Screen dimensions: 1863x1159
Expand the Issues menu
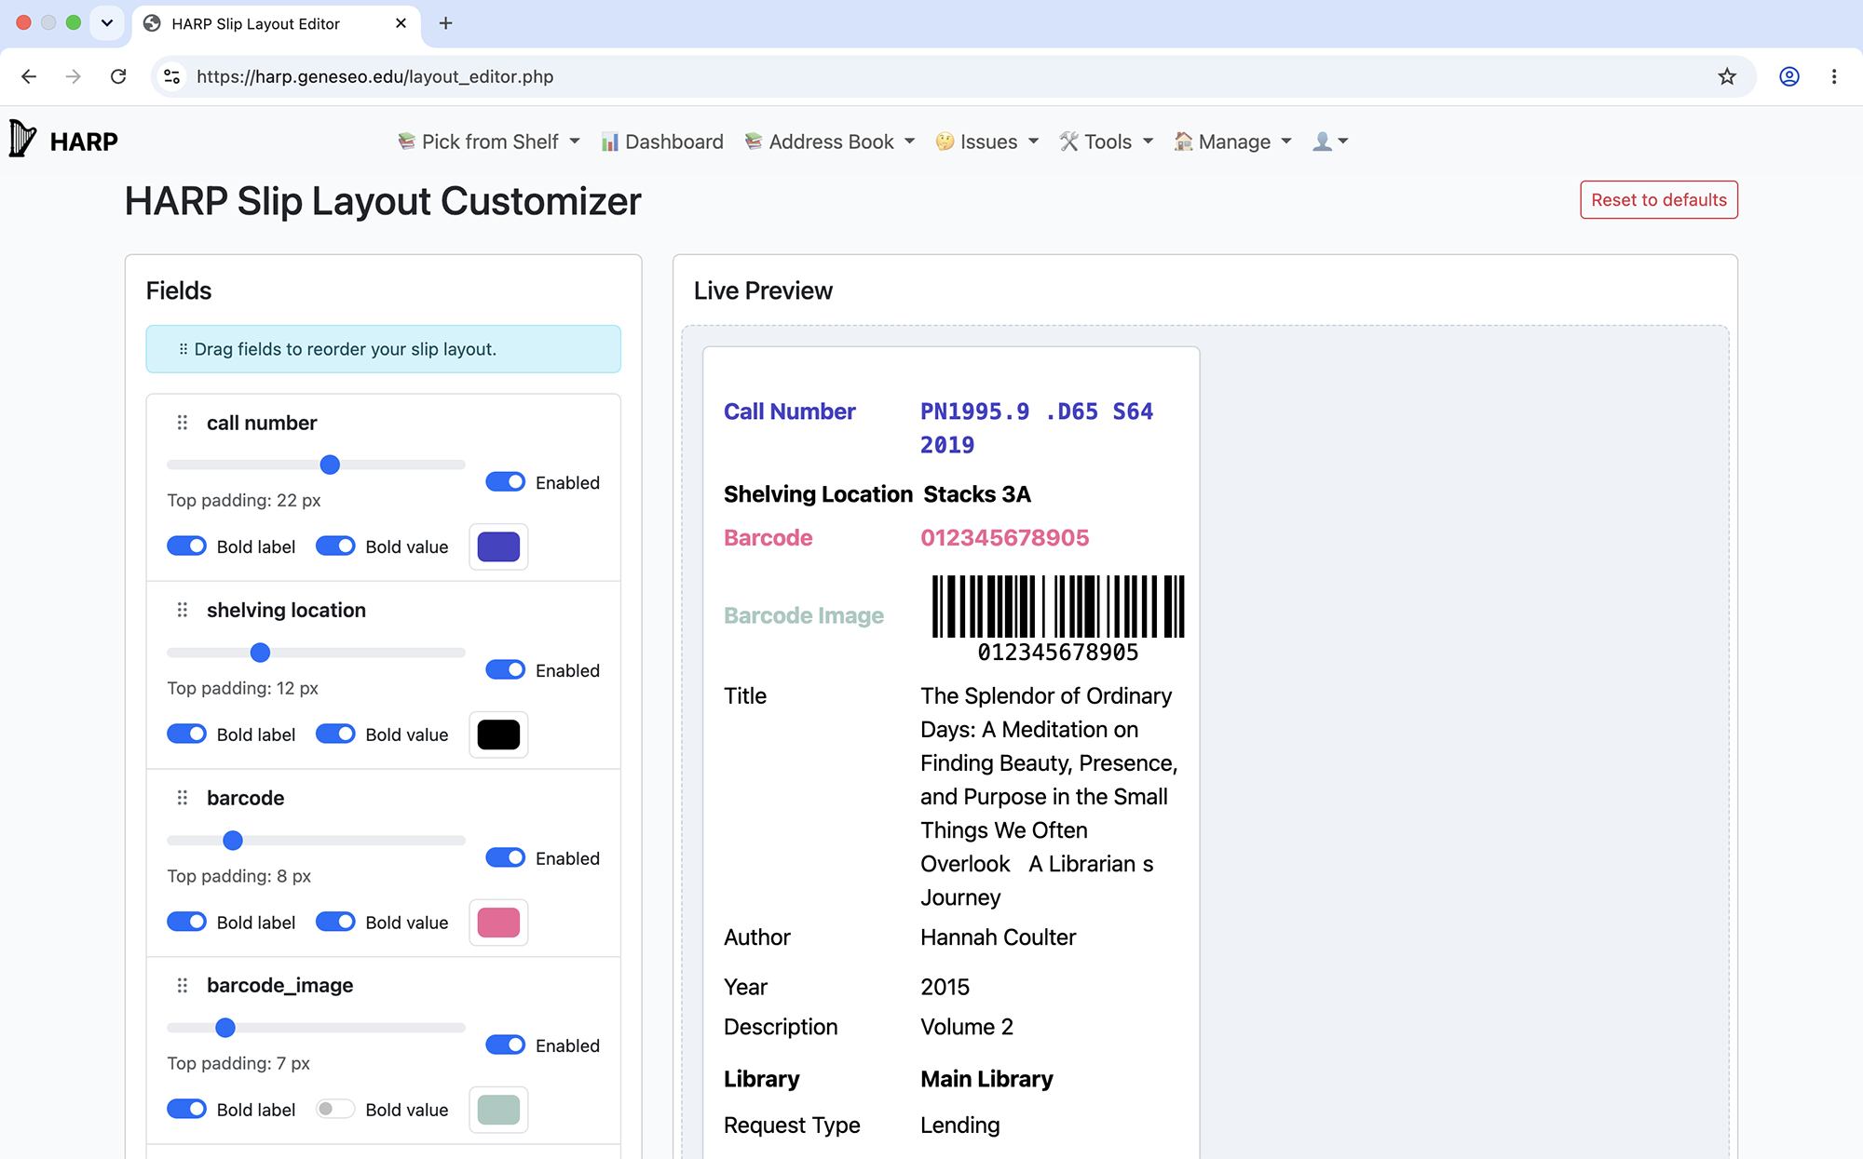(987, 142)
